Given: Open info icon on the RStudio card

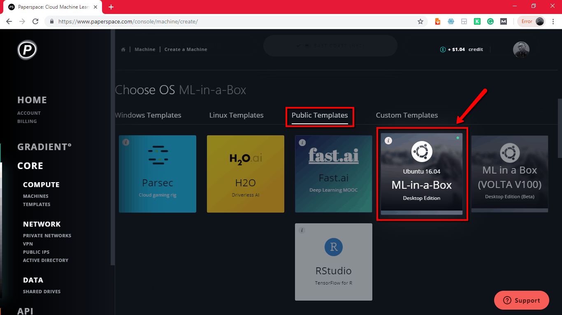Looking at the screenshot, I should [302, 230].
